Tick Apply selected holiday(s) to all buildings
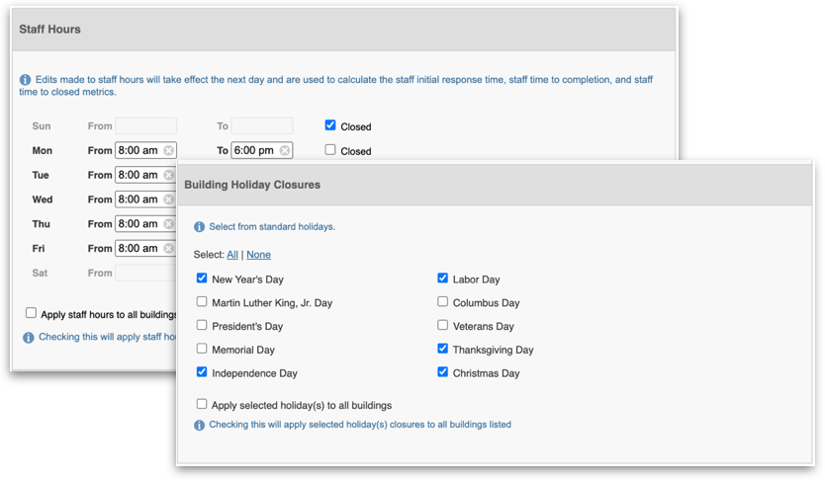Screen dimensions: 825x480 click(x=203, y=404)
